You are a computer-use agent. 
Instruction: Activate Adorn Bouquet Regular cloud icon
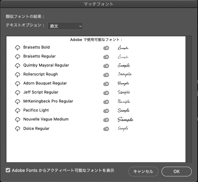18,84
